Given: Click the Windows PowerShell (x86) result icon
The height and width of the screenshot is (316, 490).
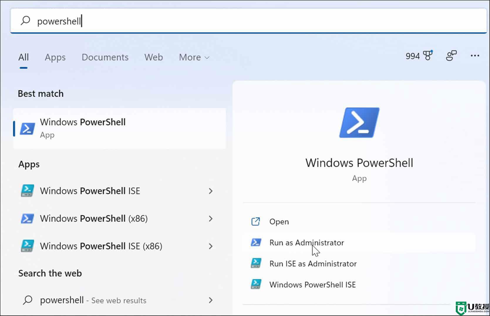Looking at the screenshot, I should point(27,218).
